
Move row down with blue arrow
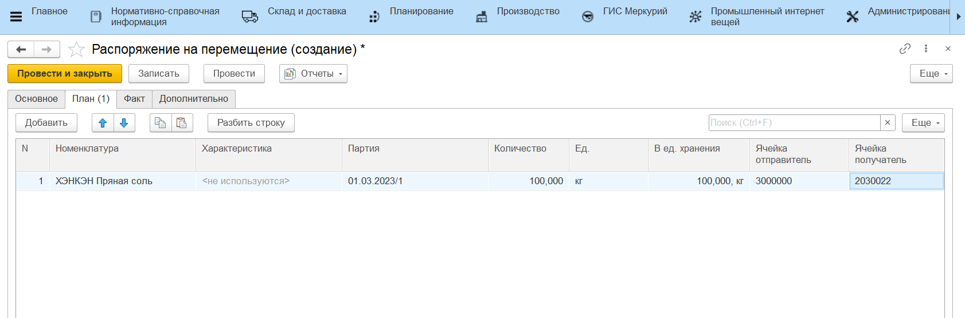click(124, 123)
